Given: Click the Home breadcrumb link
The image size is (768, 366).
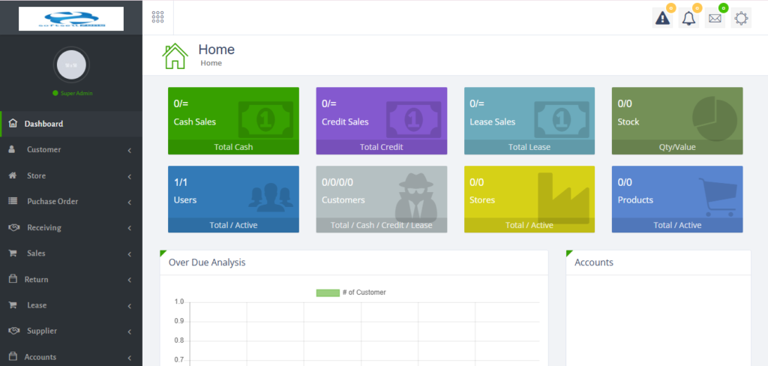Looking at the screenshot, I should 211,64.
